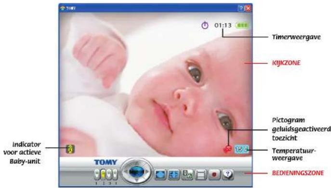Click the green battery level indicator
The width and height of the screenshot is (331, 188).
click(242, 26)
